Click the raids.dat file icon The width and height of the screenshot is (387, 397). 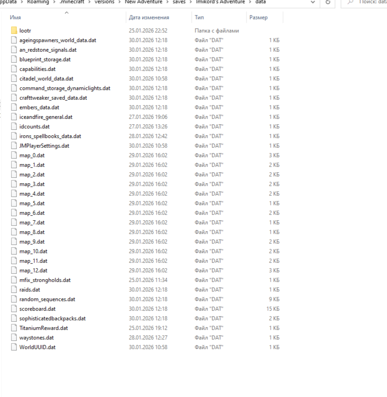14,290
